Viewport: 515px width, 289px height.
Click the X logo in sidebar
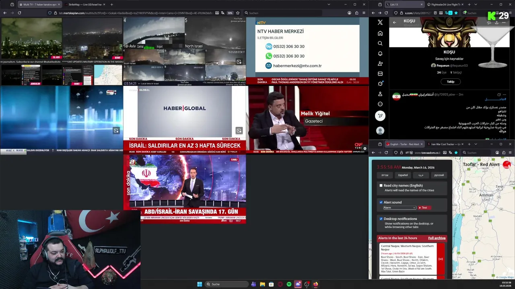coord(380,22)
